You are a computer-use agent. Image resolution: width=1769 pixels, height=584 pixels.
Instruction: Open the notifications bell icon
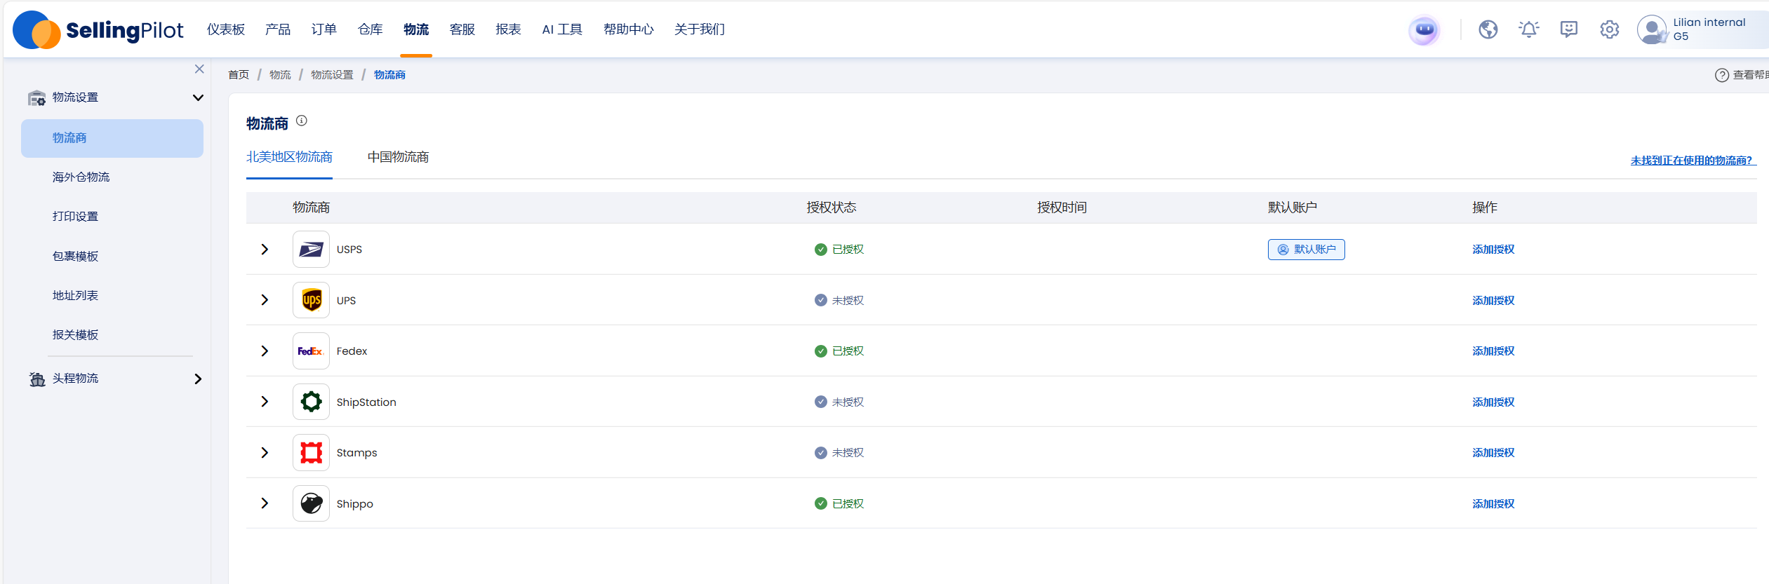(1528, 29)
